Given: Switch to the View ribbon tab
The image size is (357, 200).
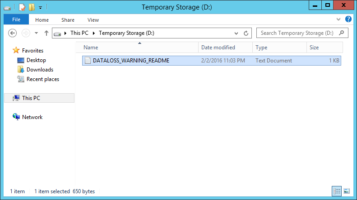Looking at the screenshot, I should [93, 20].
